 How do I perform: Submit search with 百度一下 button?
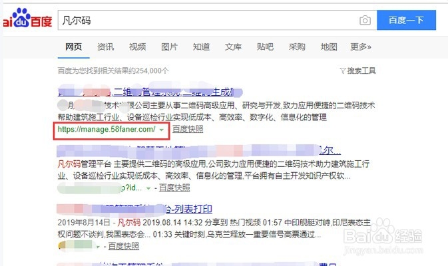(406, 20)
